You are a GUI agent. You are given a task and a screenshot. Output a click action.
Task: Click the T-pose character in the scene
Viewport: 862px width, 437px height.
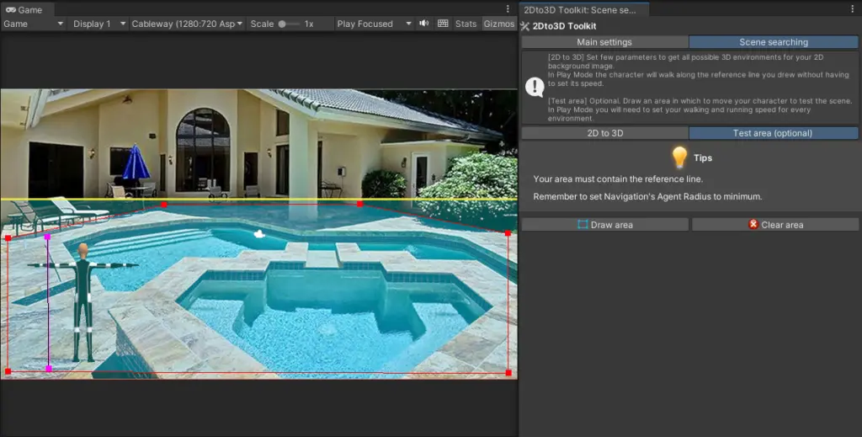(x=82, y=299)
